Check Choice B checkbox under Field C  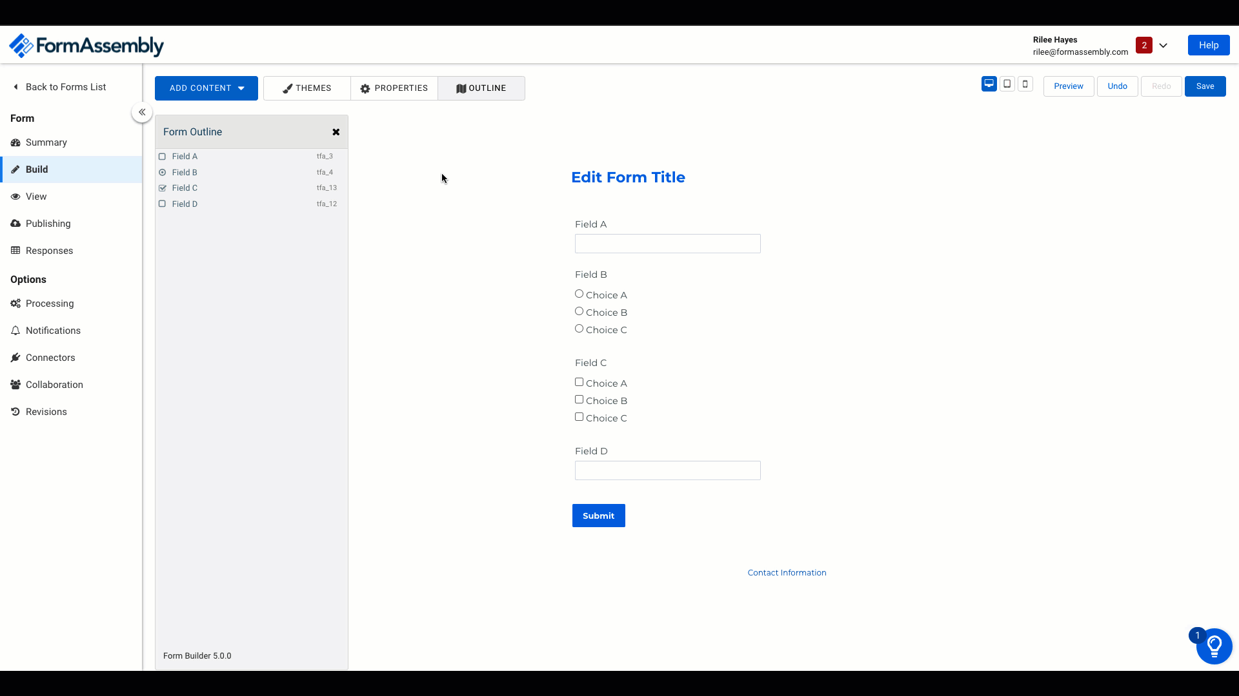pos(579,400)
